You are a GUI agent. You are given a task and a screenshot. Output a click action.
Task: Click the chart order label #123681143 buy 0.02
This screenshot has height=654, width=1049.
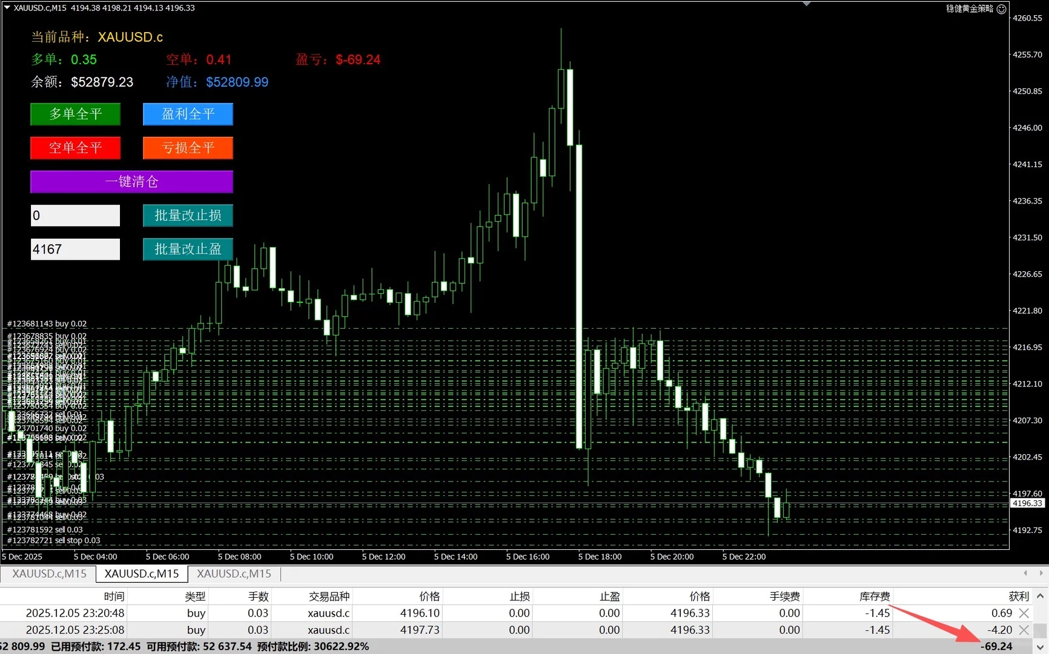47,324
